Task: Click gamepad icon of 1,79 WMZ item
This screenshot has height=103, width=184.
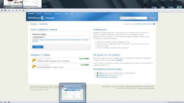Action: (34, 66)
